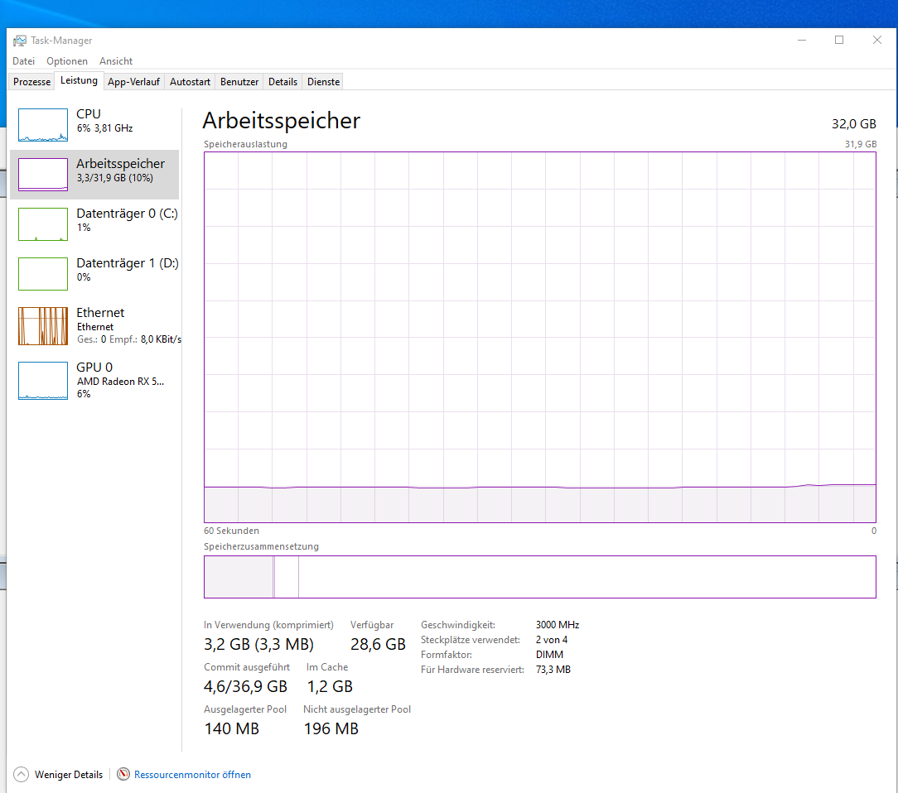This screenshot has width=898, height=793.
Task: Open the Dienste tab
Action: click(324, 82)
